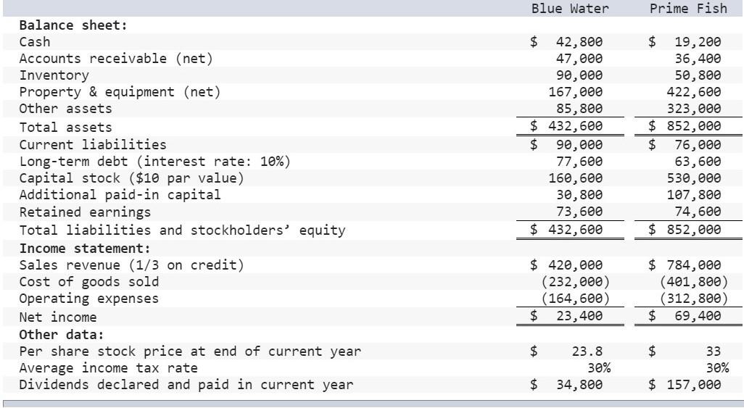Click the Cash row label
The height and width of the screenshot is (408, 744).
35,42
